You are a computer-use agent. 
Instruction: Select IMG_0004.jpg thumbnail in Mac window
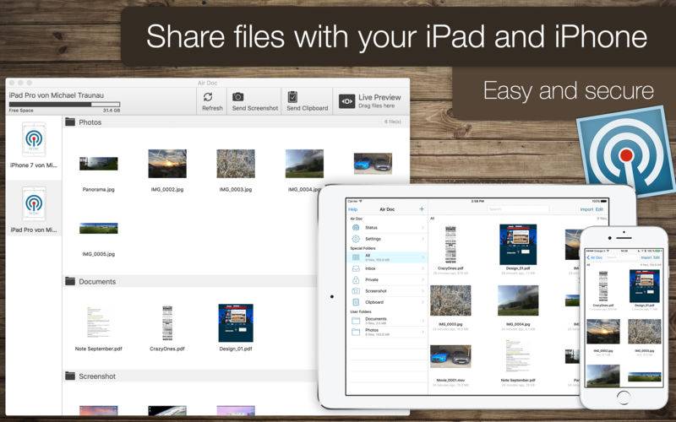[304, 164]
